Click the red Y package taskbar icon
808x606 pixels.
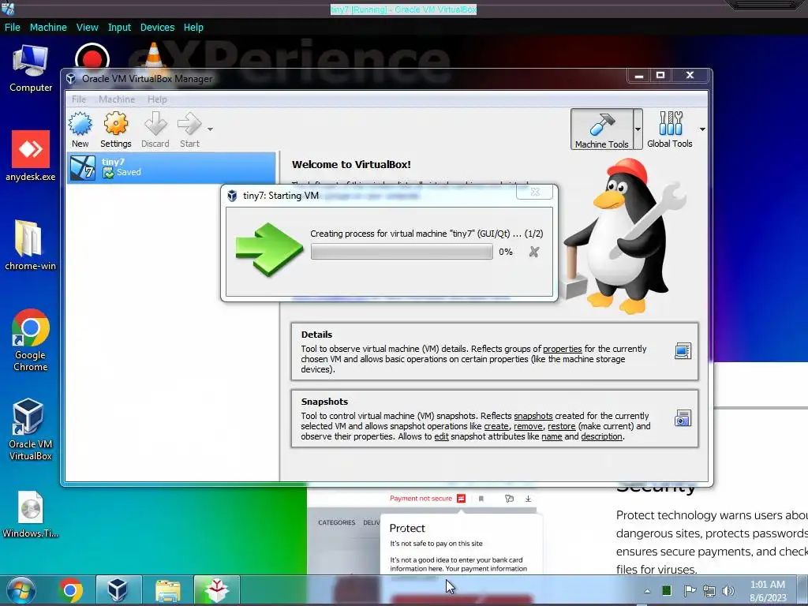coord(216,590)
